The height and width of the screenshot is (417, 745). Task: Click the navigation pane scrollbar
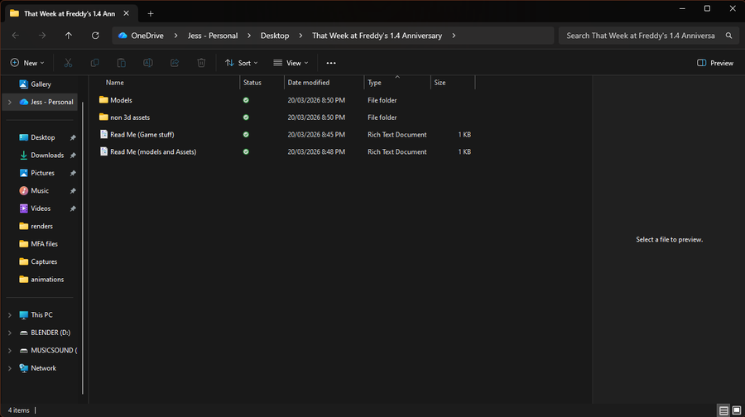click(x=83, y=248)
